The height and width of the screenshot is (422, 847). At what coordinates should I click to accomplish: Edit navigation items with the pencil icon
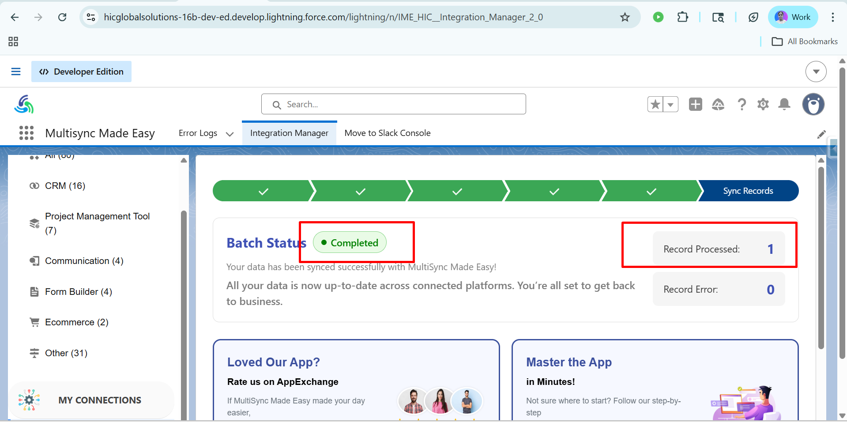point(821,134)
